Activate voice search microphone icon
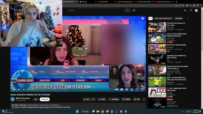203x114 pixels. click(x=134, y=10)
